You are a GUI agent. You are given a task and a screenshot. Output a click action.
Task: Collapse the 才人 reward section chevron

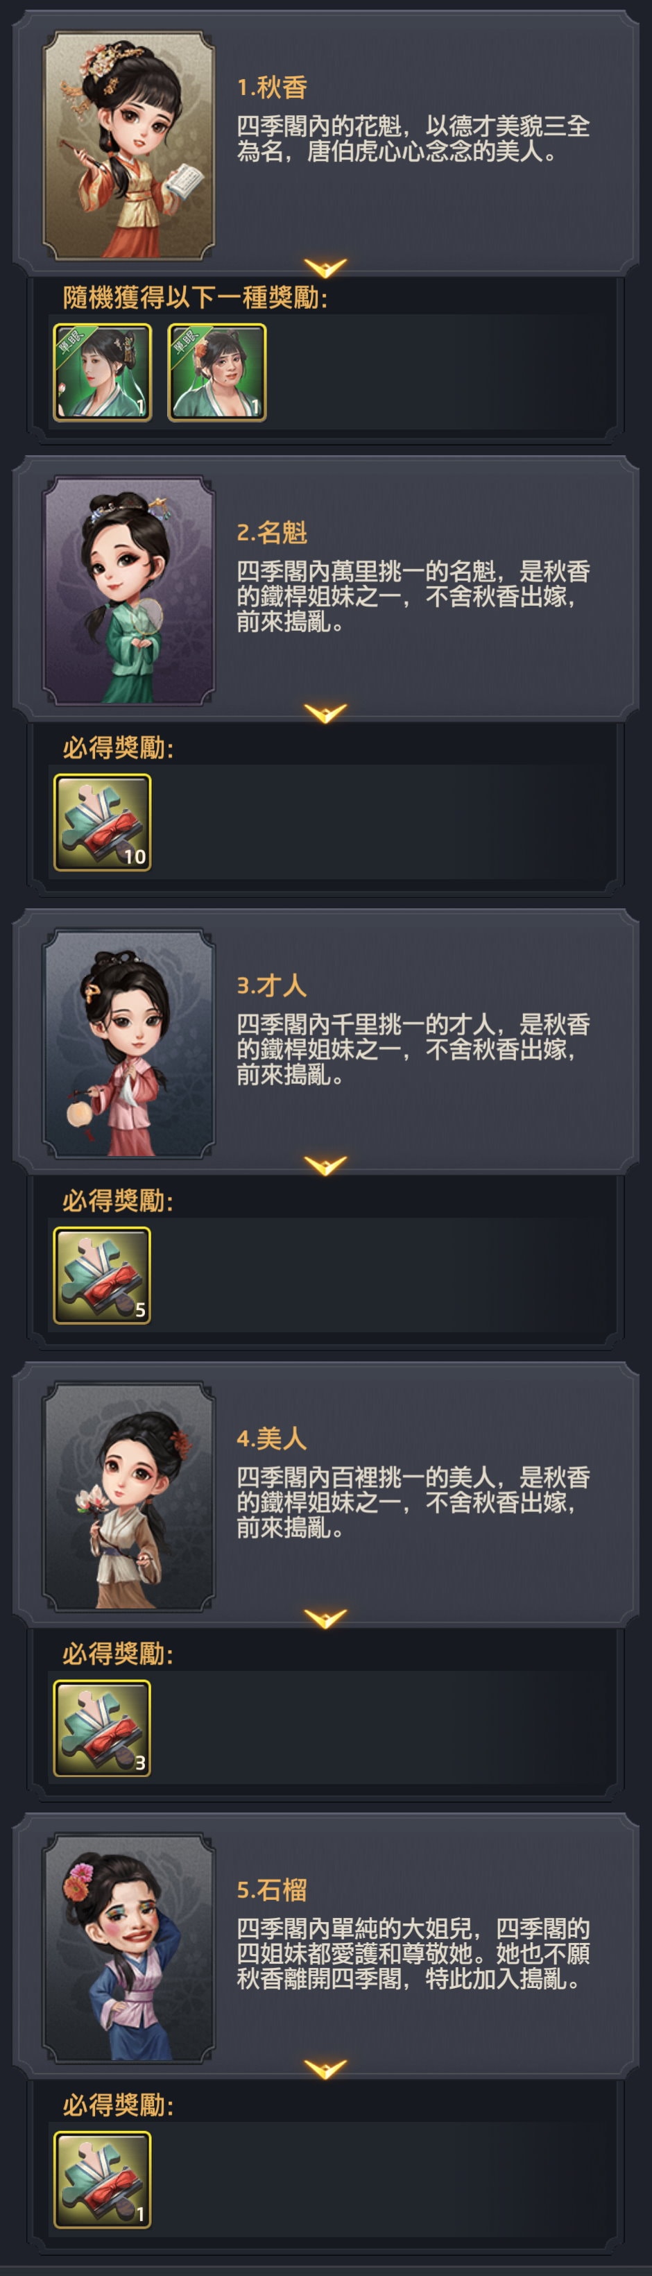click(325, 1166)
